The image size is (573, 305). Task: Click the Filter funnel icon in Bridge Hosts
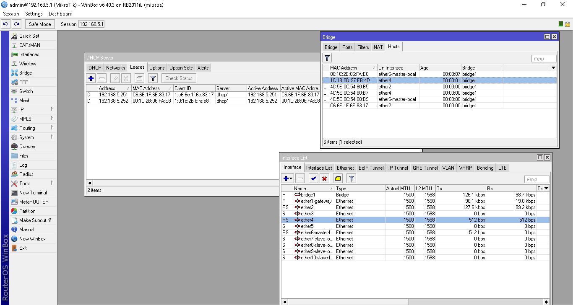[328, 58]
